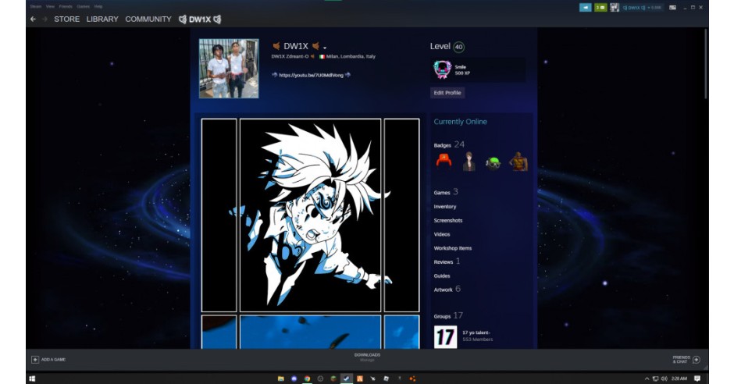Open the left narrow black artwork panel
This screenshot has width=734, height=384.
coord(219,215)
